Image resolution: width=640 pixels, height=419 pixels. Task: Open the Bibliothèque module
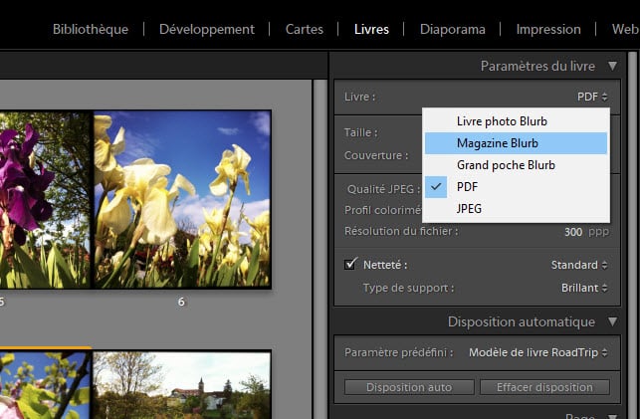tap(91, 30)
